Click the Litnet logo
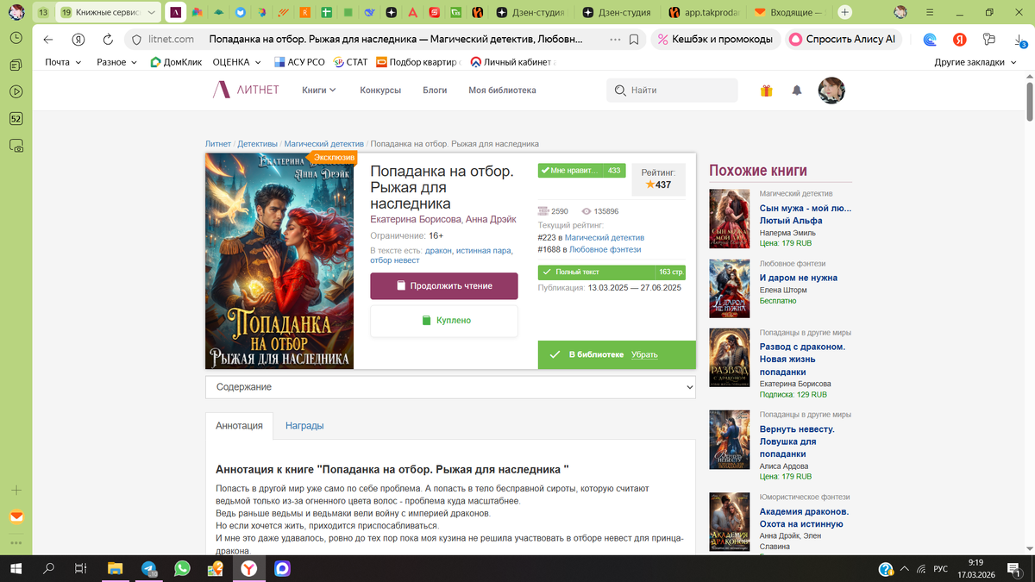This screenshot has width=1035, height=582. pos(247,90)
